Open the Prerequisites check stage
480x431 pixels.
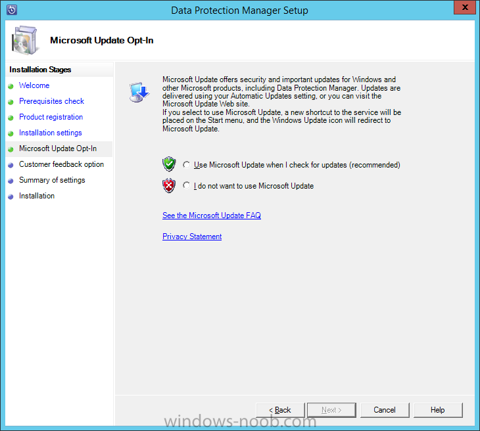point(51,101)
